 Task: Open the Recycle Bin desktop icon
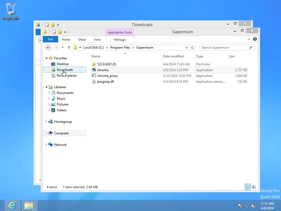11,11
